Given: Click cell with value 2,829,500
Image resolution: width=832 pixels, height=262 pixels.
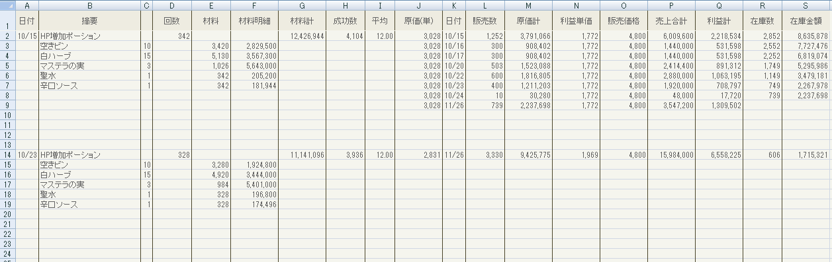Looking at the screenshot, I should 255,46.
